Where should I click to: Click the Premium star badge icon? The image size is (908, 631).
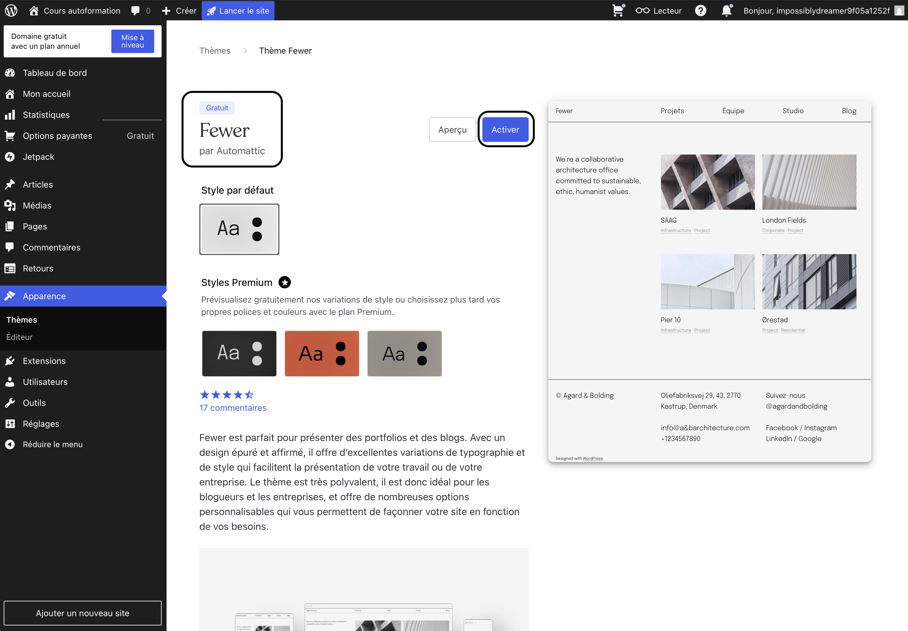285,282
